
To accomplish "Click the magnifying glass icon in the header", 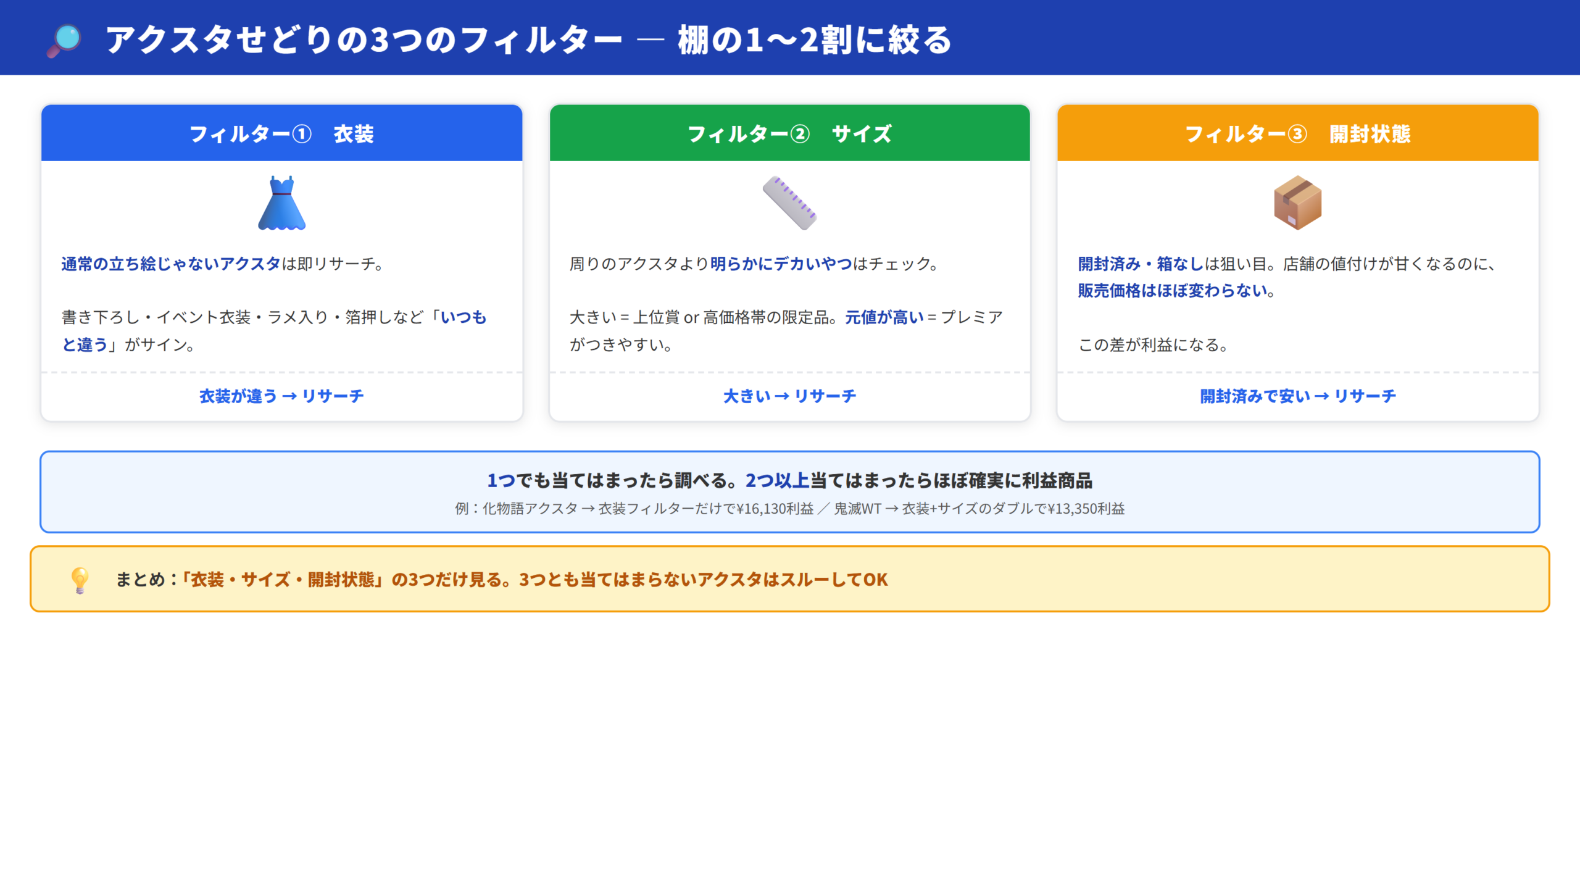I will pyautogui.click(x=64, y=40).
